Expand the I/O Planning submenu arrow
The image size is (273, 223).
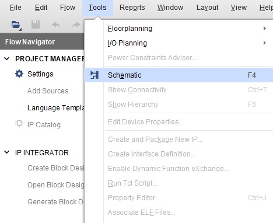[x=265, y=43]
